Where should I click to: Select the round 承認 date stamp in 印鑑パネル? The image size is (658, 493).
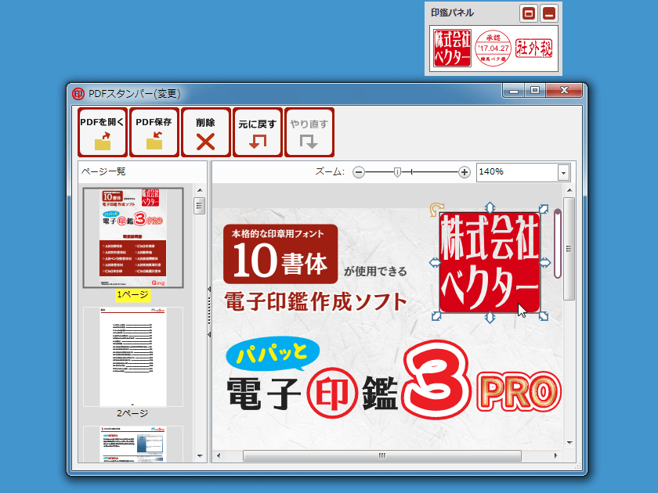493,48
